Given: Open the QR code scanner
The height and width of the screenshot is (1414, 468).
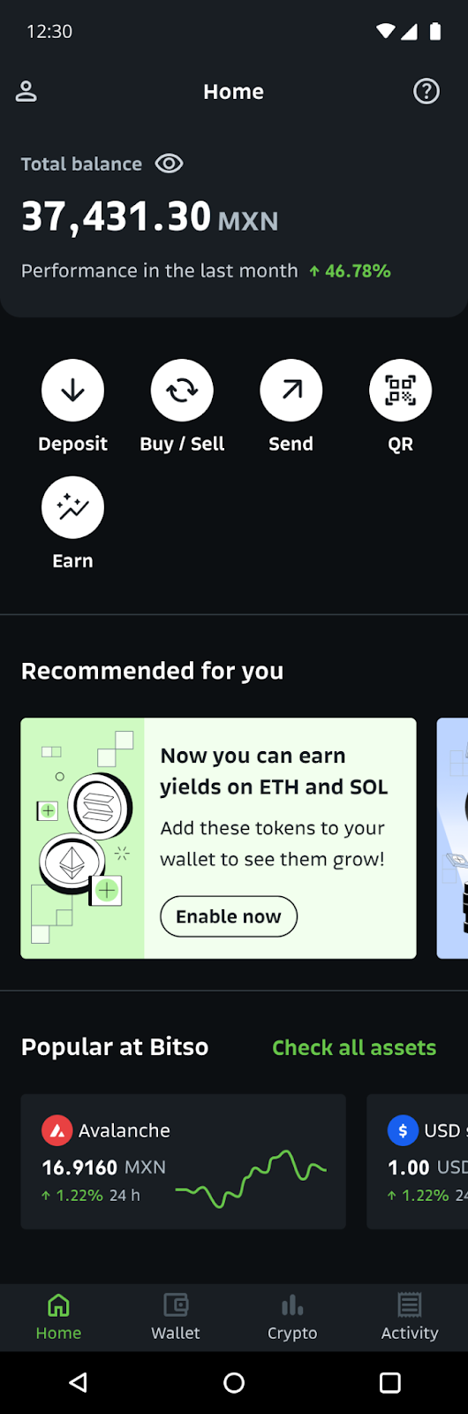Looking at the screenshot, I should point(400,390).
